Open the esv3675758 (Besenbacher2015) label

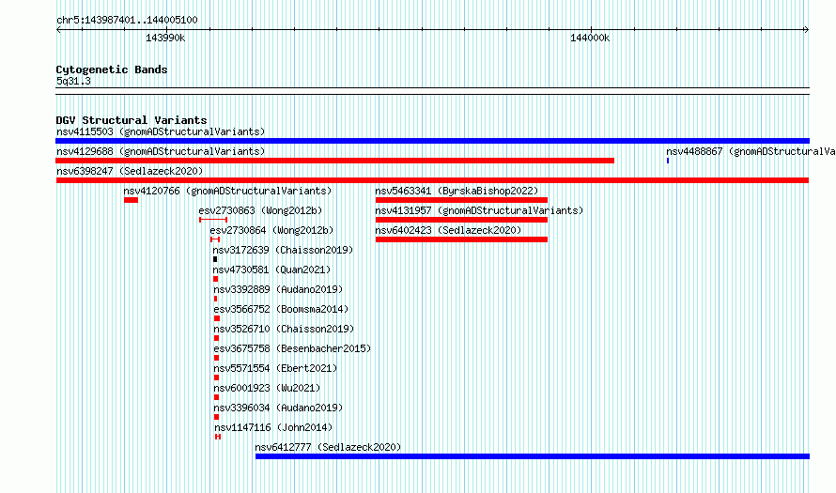292,348
